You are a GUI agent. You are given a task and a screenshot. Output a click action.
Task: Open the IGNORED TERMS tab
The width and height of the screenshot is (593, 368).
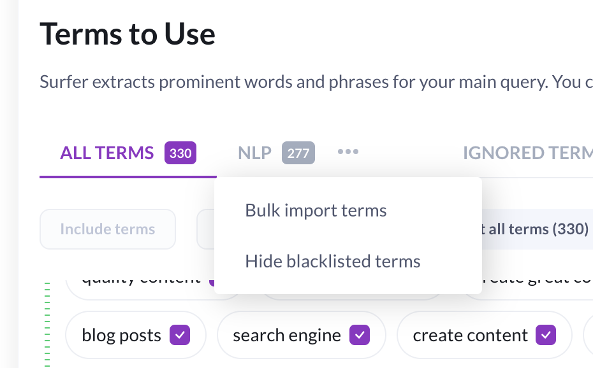528,153
